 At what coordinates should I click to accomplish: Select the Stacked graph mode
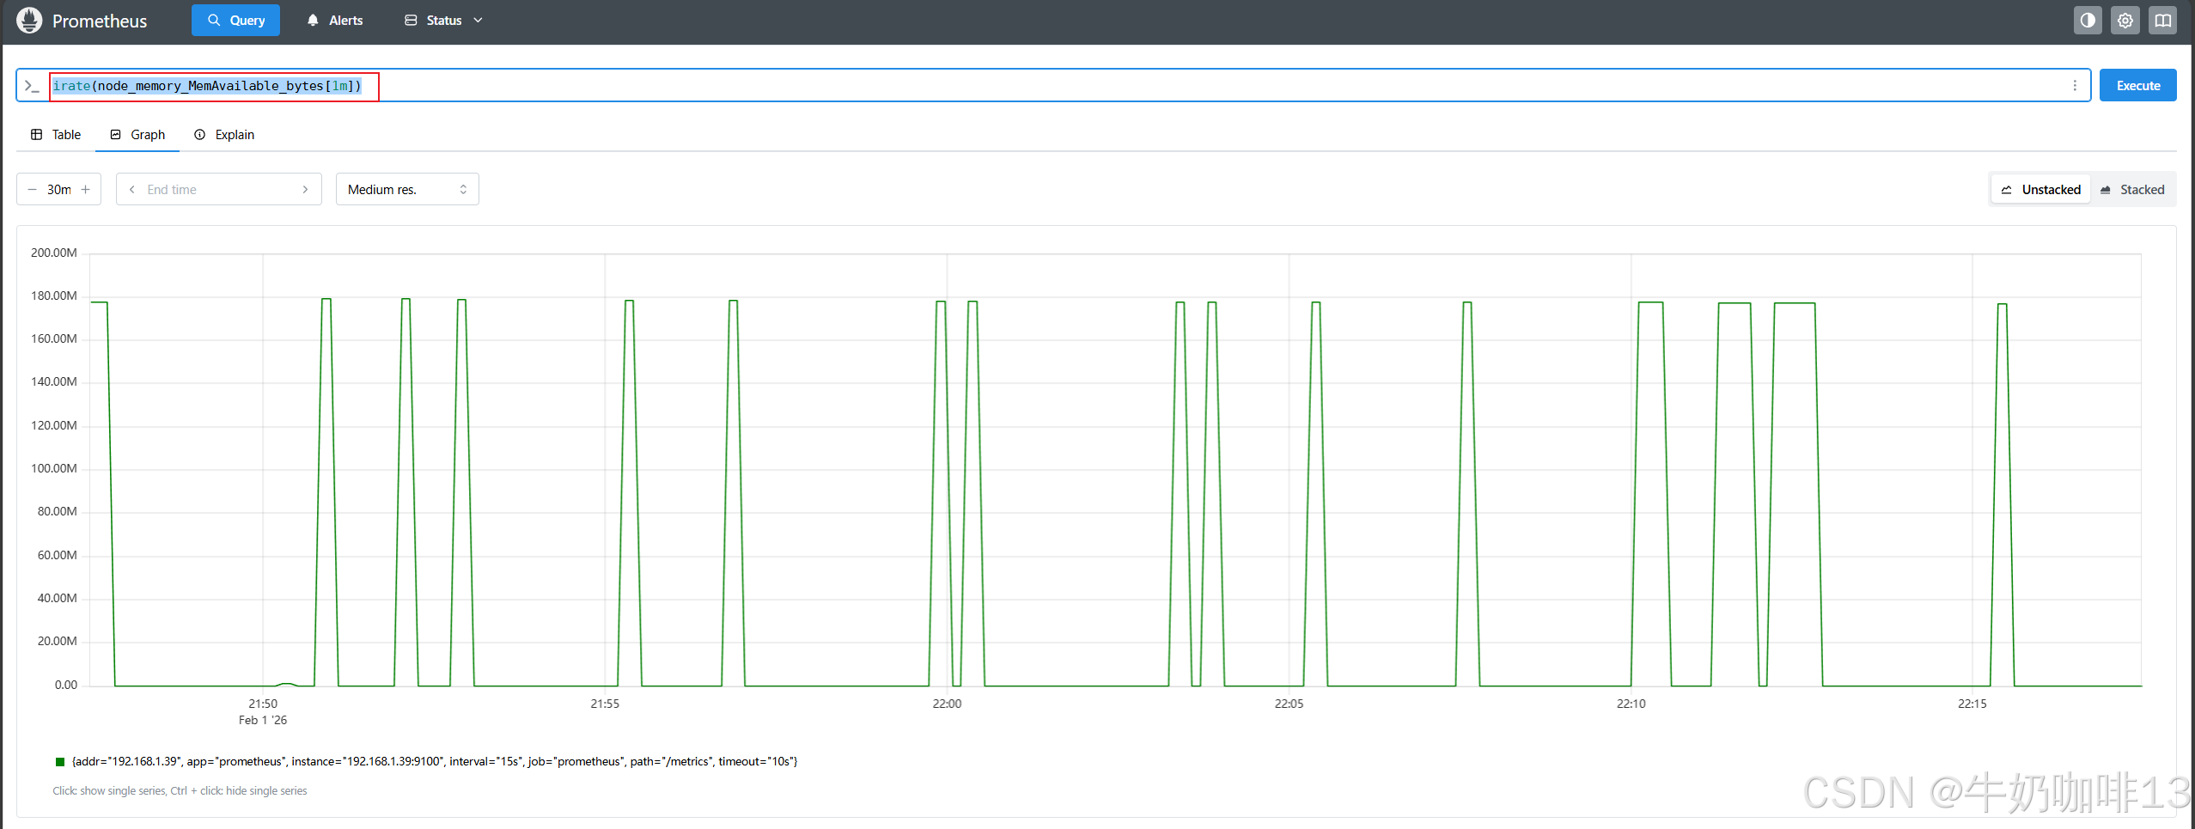[2132, 190]
